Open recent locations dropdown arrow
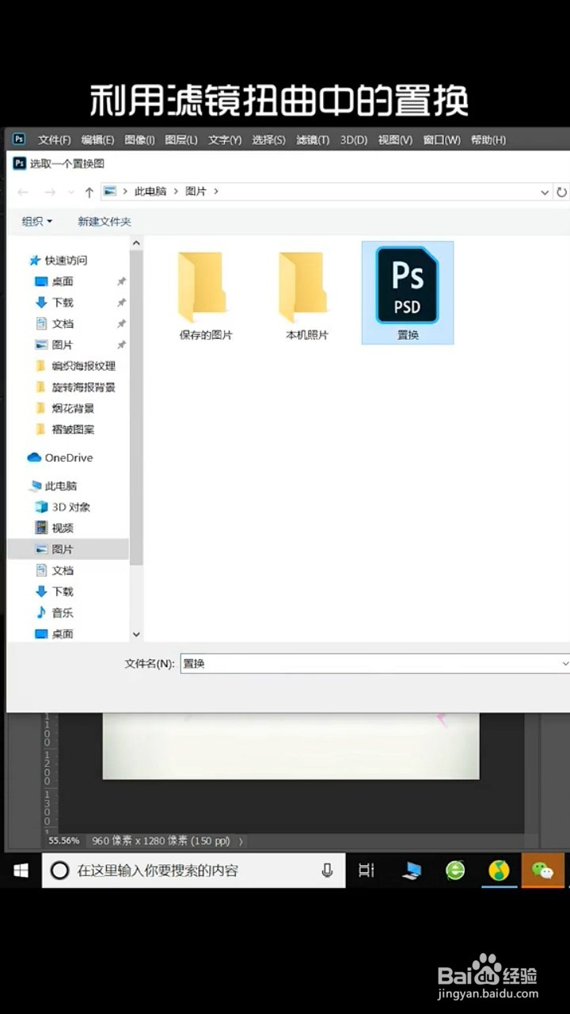570x1014 pixels. 70,193
